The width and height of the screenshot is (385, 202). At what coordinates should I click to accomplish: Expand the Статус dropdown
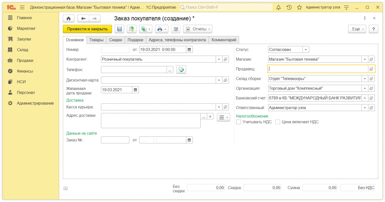pos(306,49)
